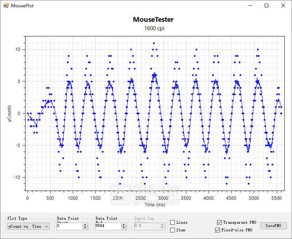
Task: Enable the Stem checkbox
Action: pyautogui.click(x=173, y=230)
